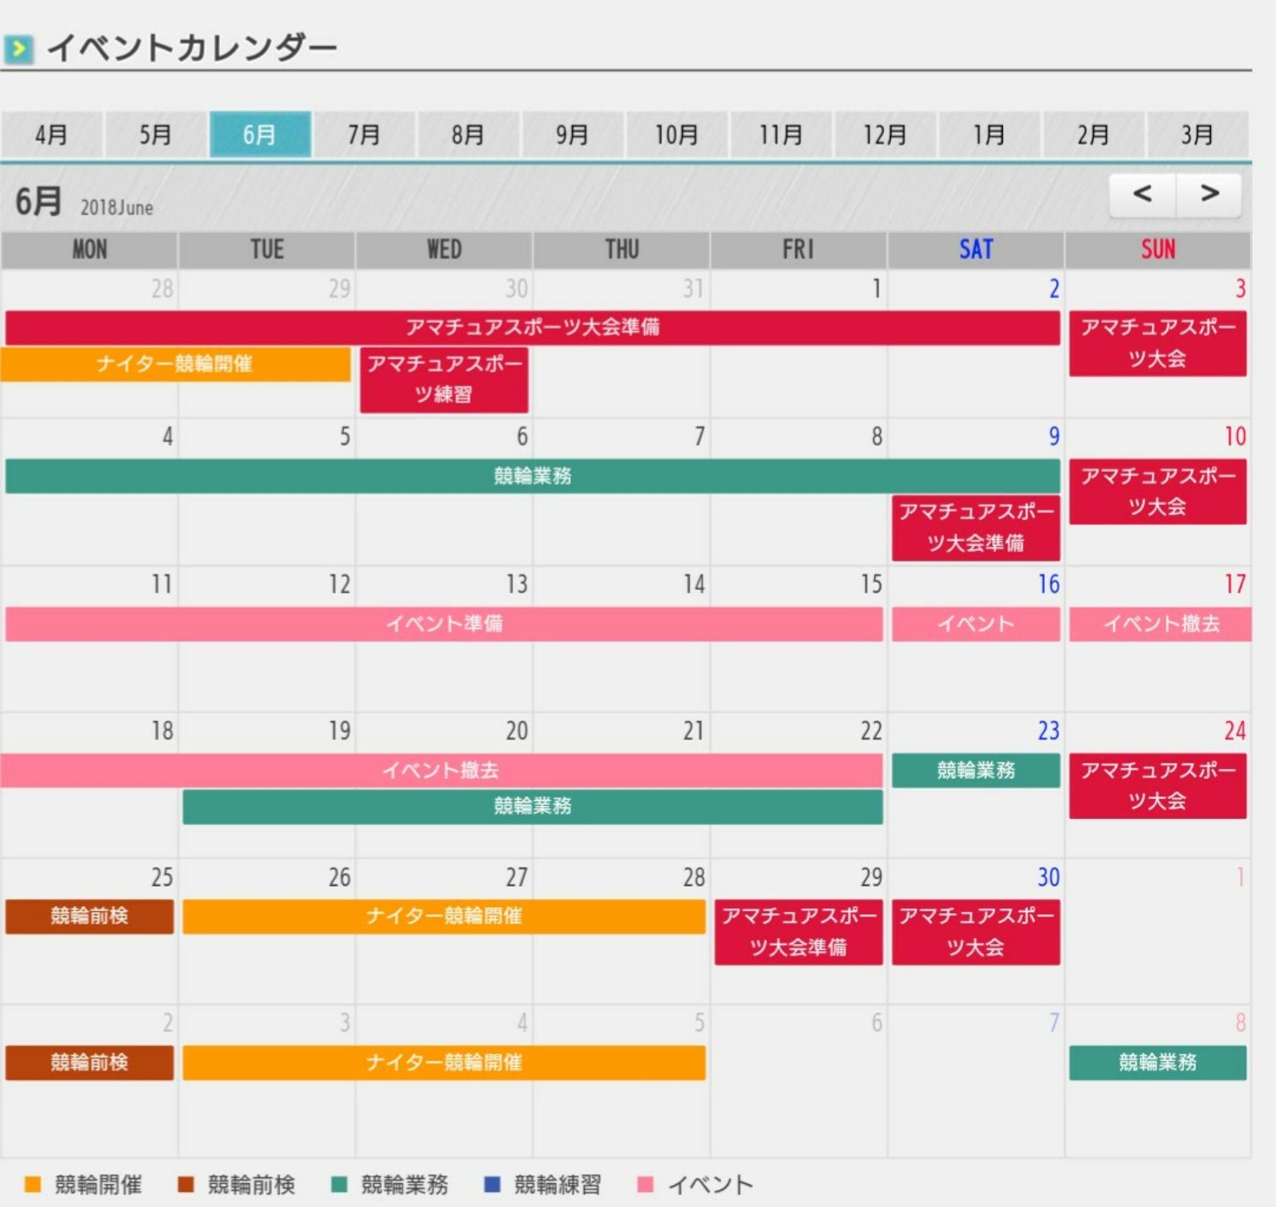Go to previous month with < arrow
Image resolution: width=1276 pixels, height=1207 pixels.
coord(1142,195)
